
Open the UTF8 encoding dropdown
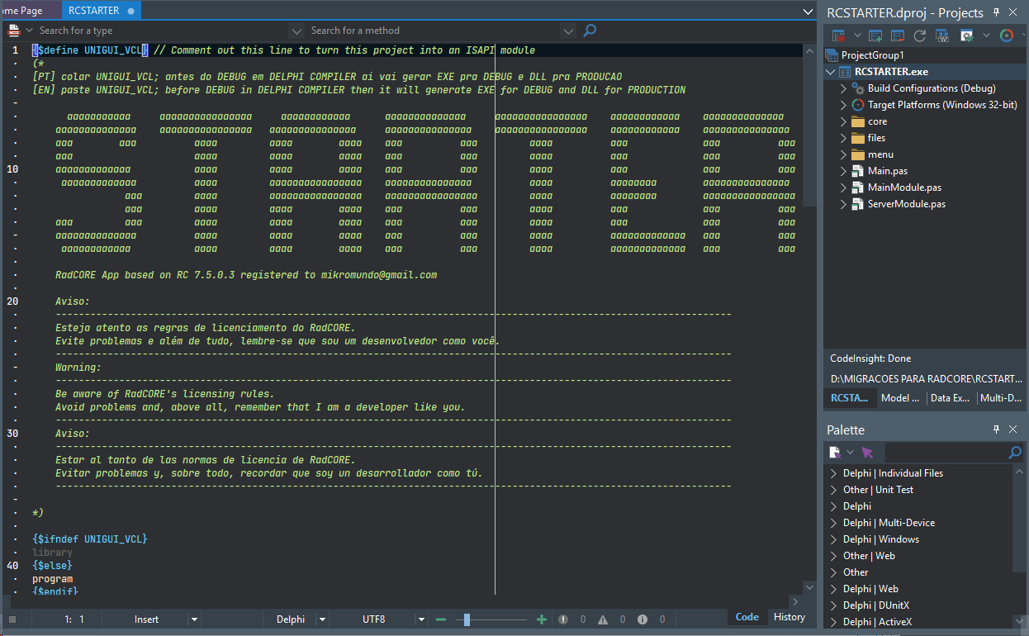pos(420,619)
